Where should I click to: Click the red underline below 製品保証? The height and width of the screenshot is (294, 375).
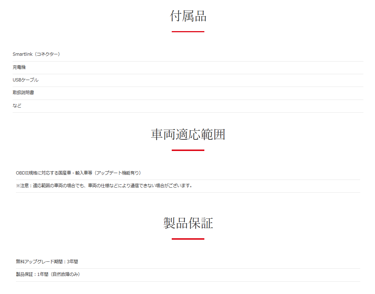point(188,239)
